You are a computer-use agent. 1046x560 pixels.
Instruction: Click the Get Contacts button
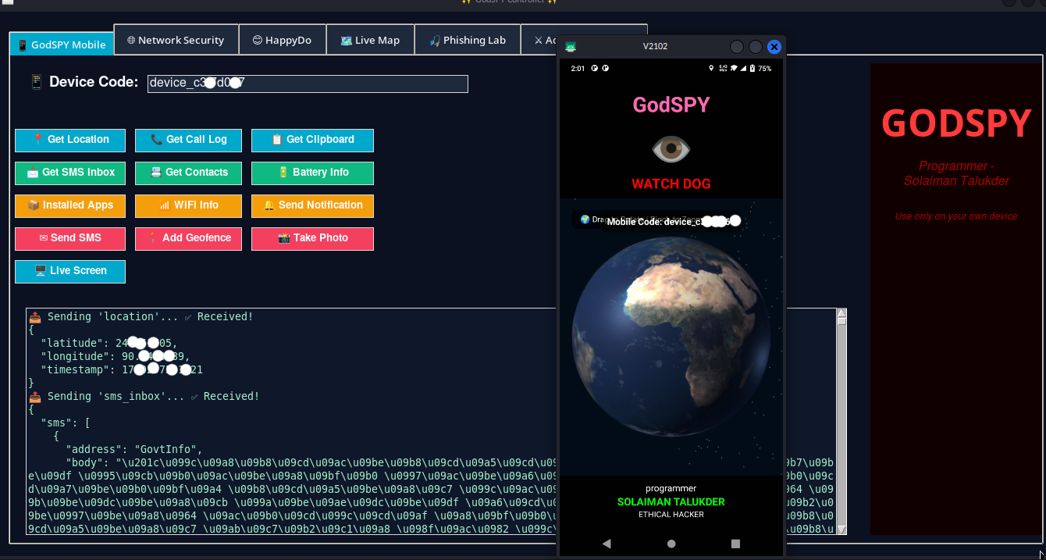pyautogui.click(x=188, y=173)
